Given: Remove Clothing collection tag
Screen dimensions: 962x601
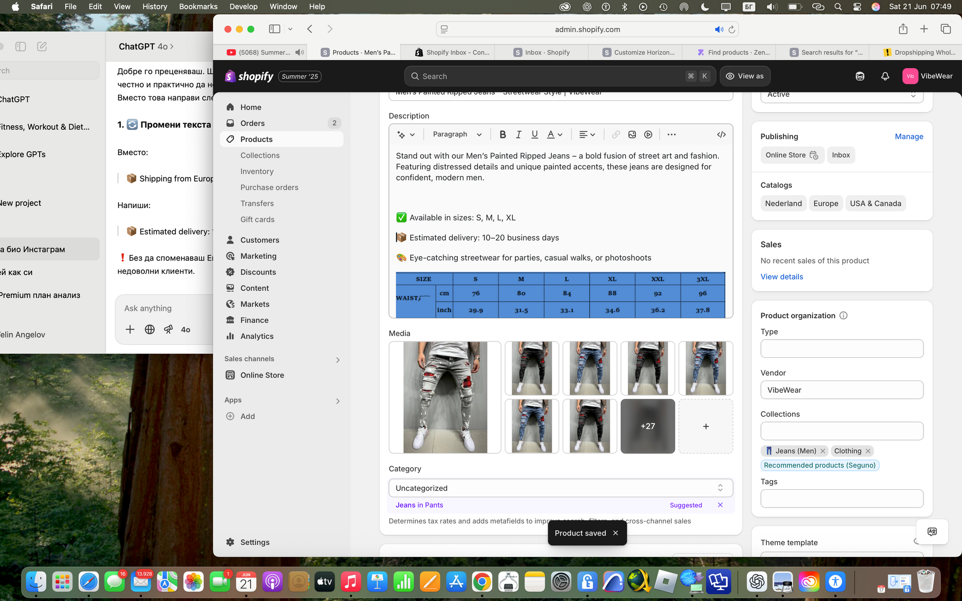Looking at the screenshot, I should [x=868, y=451].
